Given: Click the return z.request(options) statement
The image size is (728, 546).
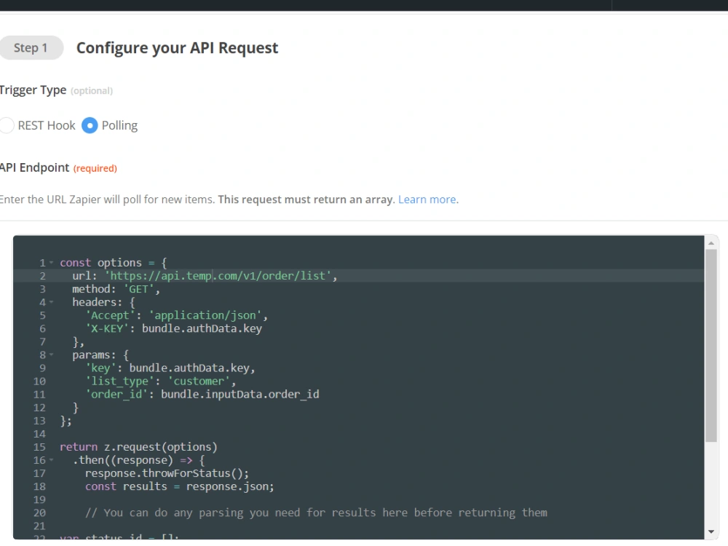Looking at the screenshot, I should click(x=138, y=446).
